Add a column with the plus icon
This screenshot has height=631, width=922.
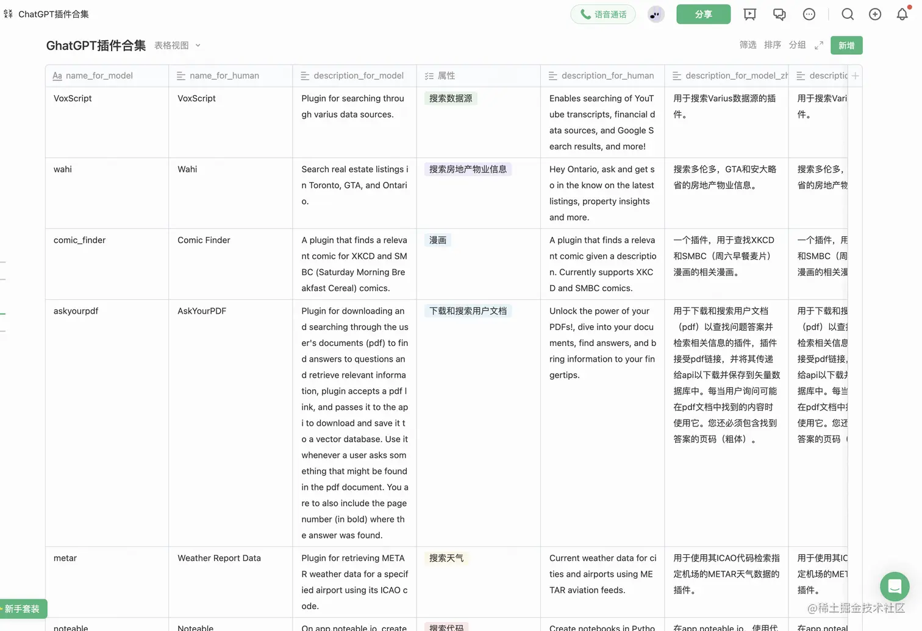point(855,76)
